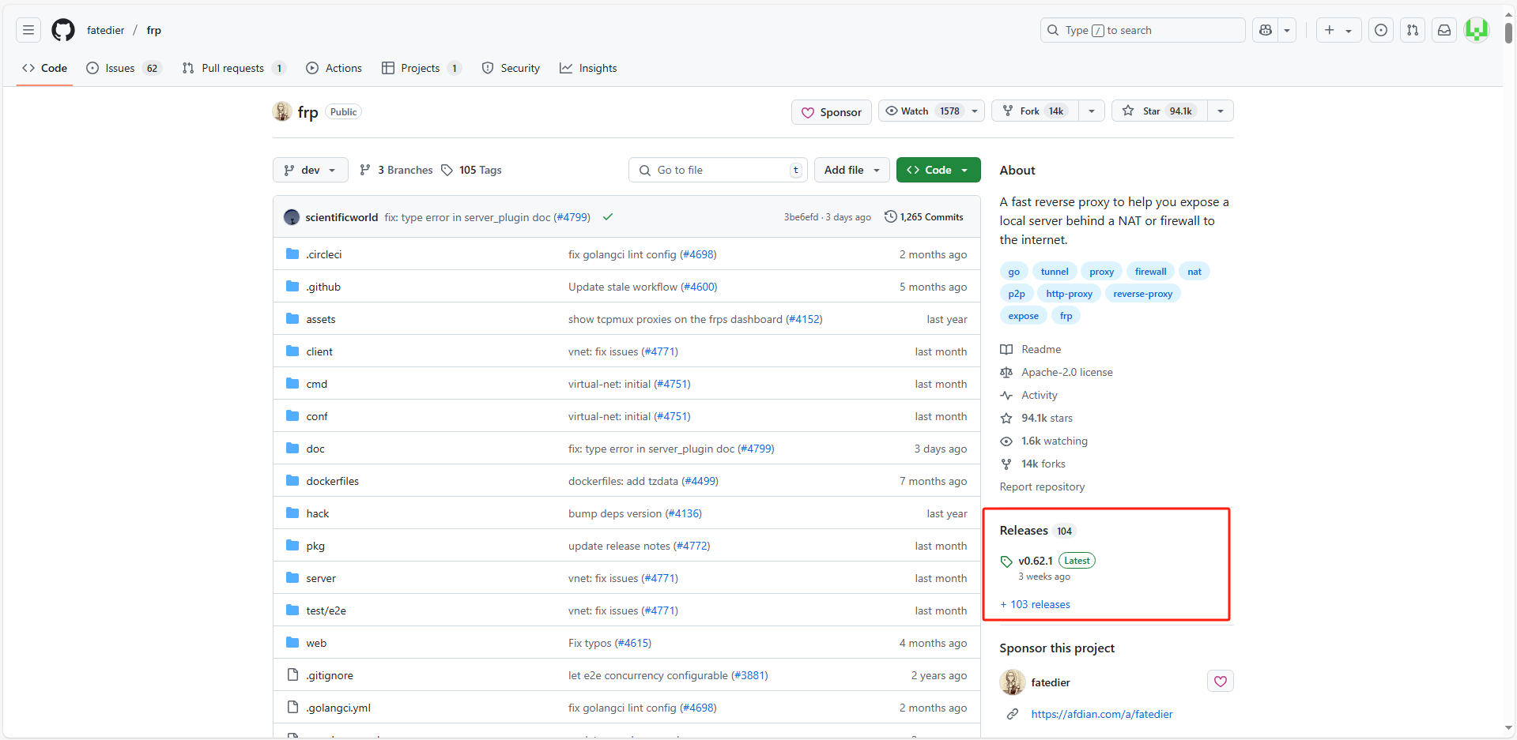The height and width of the screenshot is (740, 1517).
Task: Show the + 103 releases link
Action: coord(1035,604)
